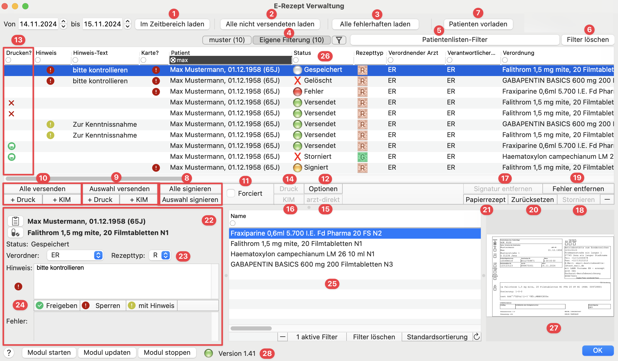Switch to the 'Eigene Filterung (10)' tab
The image size is (618, 361).
pos(291,40)
